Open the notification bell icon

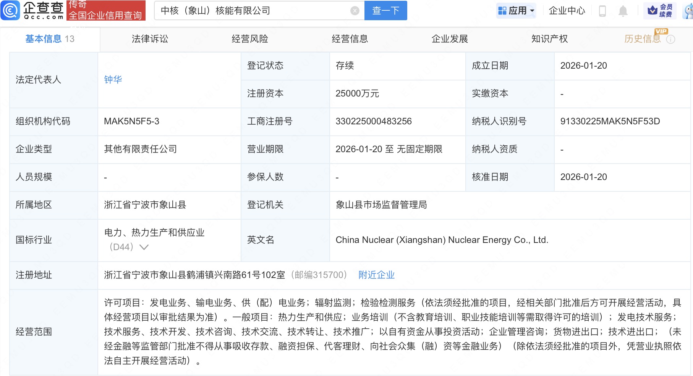(623, 11)
